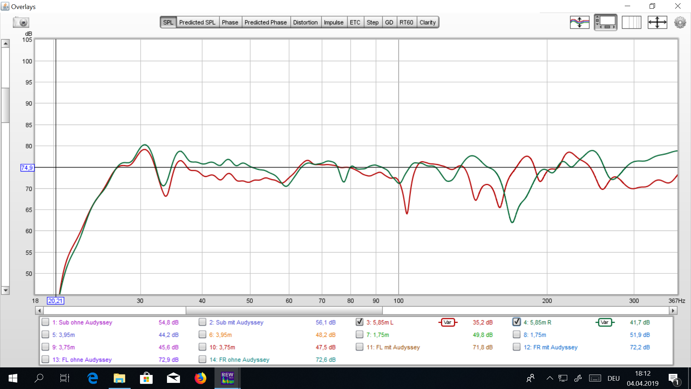Open the Windows Start menu
This screenshot has width=691, height=389.
click(13, 378)
